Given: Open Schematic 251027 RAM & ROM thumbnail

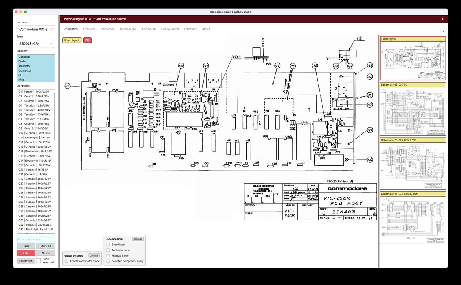Looking at the screenshot, I should [413, 218].
